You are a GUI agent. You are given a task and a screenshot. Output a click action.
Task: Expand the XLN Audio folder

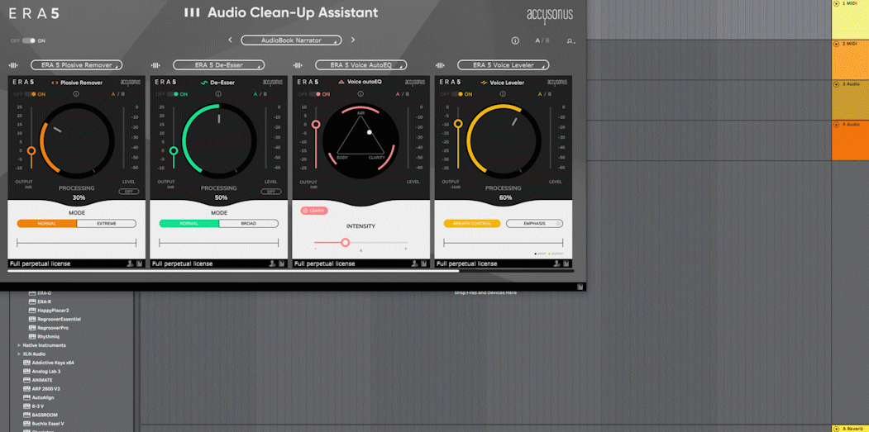pyautogui.click(x=19, y=354)
